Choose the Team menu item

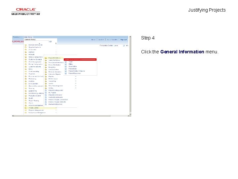[70, 62]
